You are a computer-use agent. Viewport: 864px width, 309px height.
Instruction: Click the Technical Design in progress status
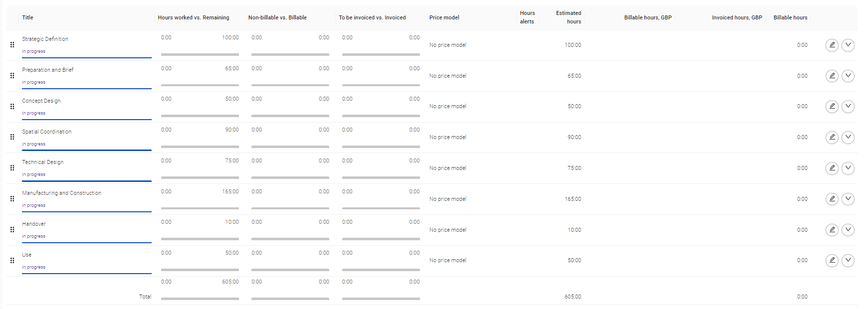[x=33, y=174]
